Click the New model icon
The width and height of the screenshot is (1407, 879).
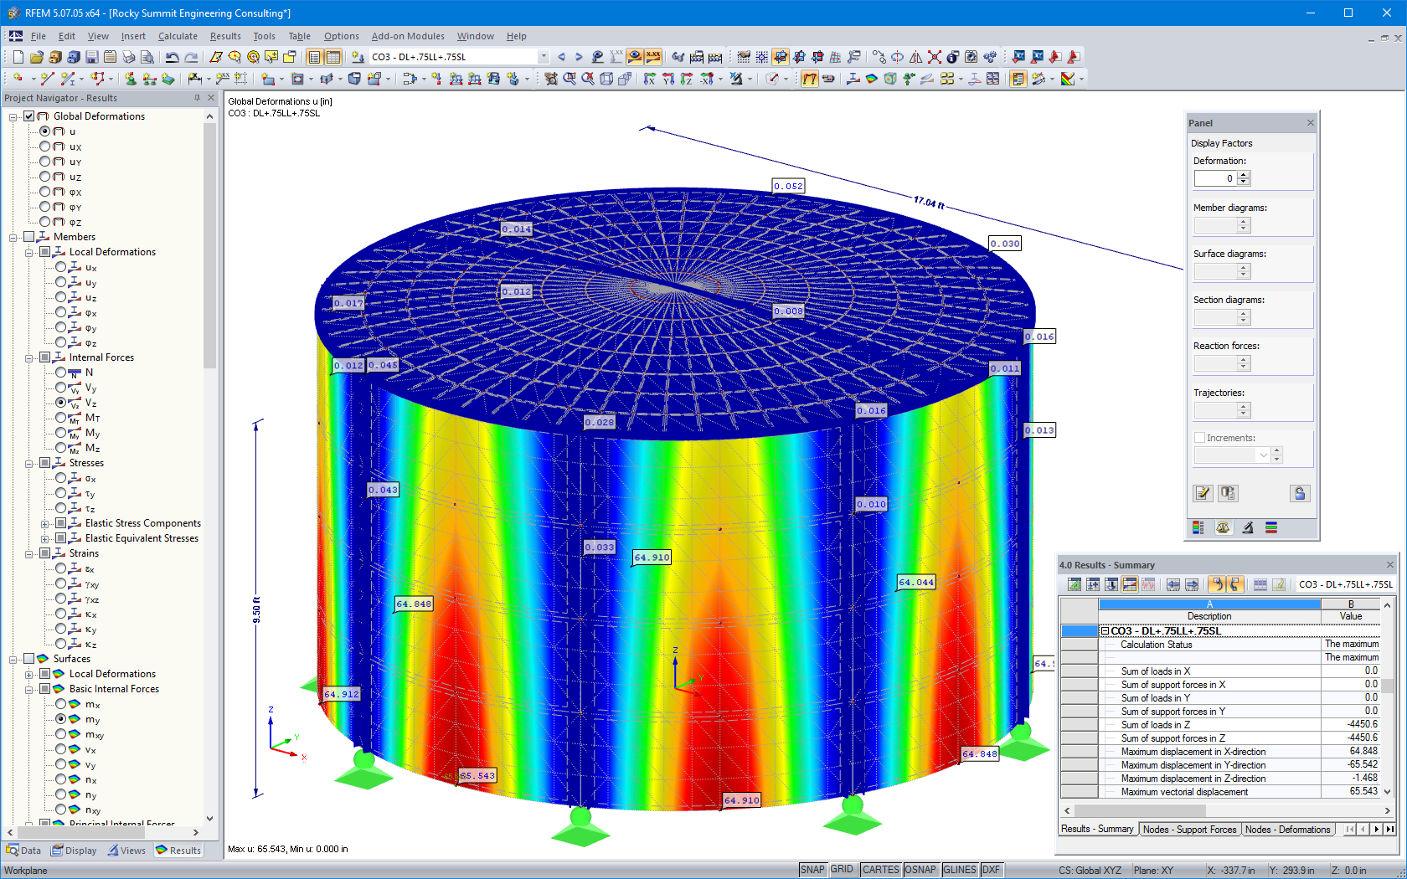(x=18, y=57)
